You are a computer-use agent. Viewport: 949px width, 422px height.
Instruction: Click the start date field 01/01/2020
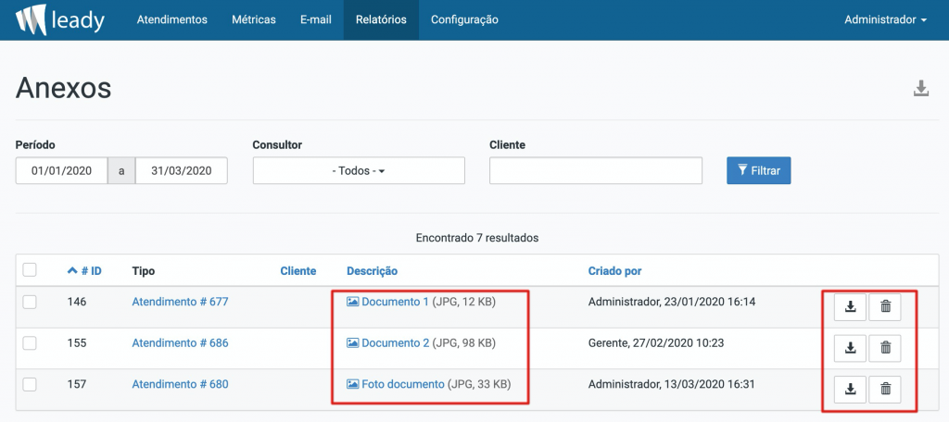coord(62,170)
